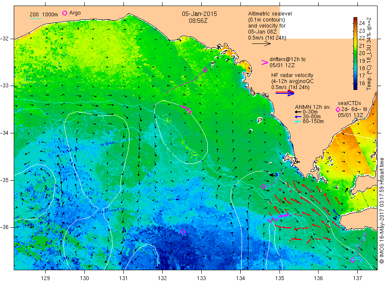This screenshot has height=284, width=387.
Task: Click the "Argo" legend text
Action: (75, 13)
